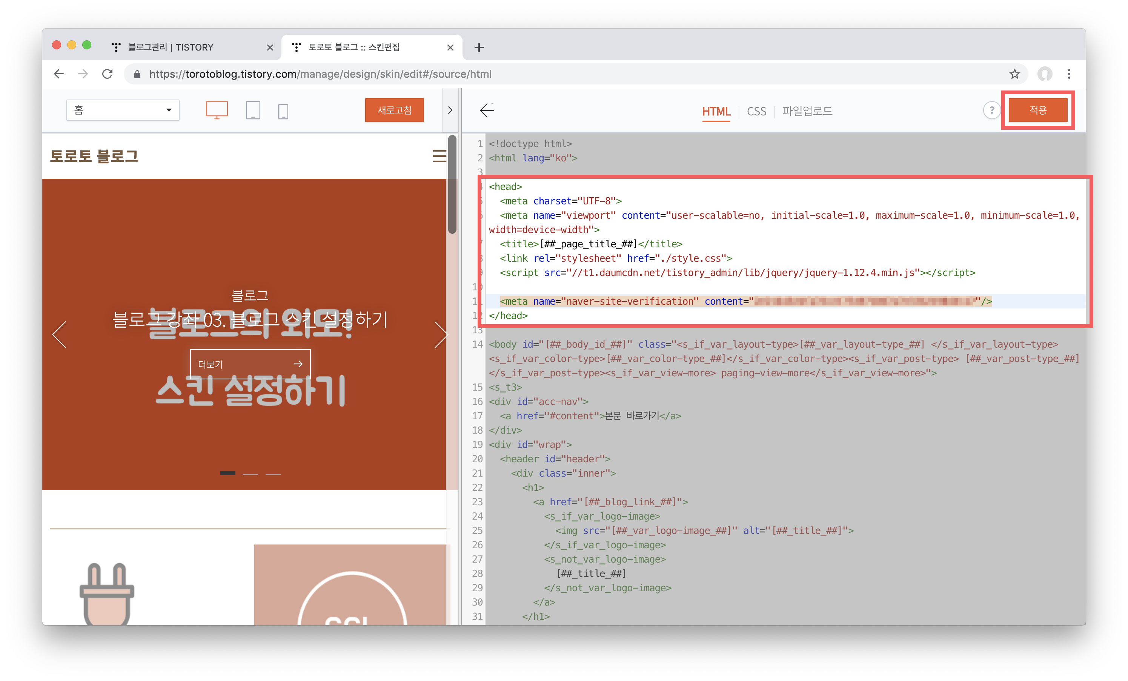
Task: Open the Chrome three-dot menu
Action: [1068, 74]
